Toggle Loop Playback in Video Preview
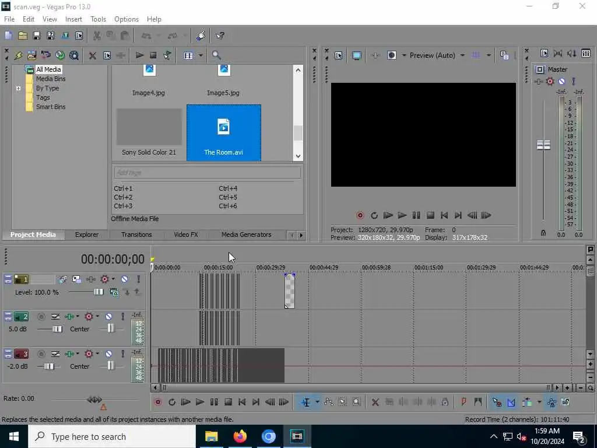 click(374, 216)
